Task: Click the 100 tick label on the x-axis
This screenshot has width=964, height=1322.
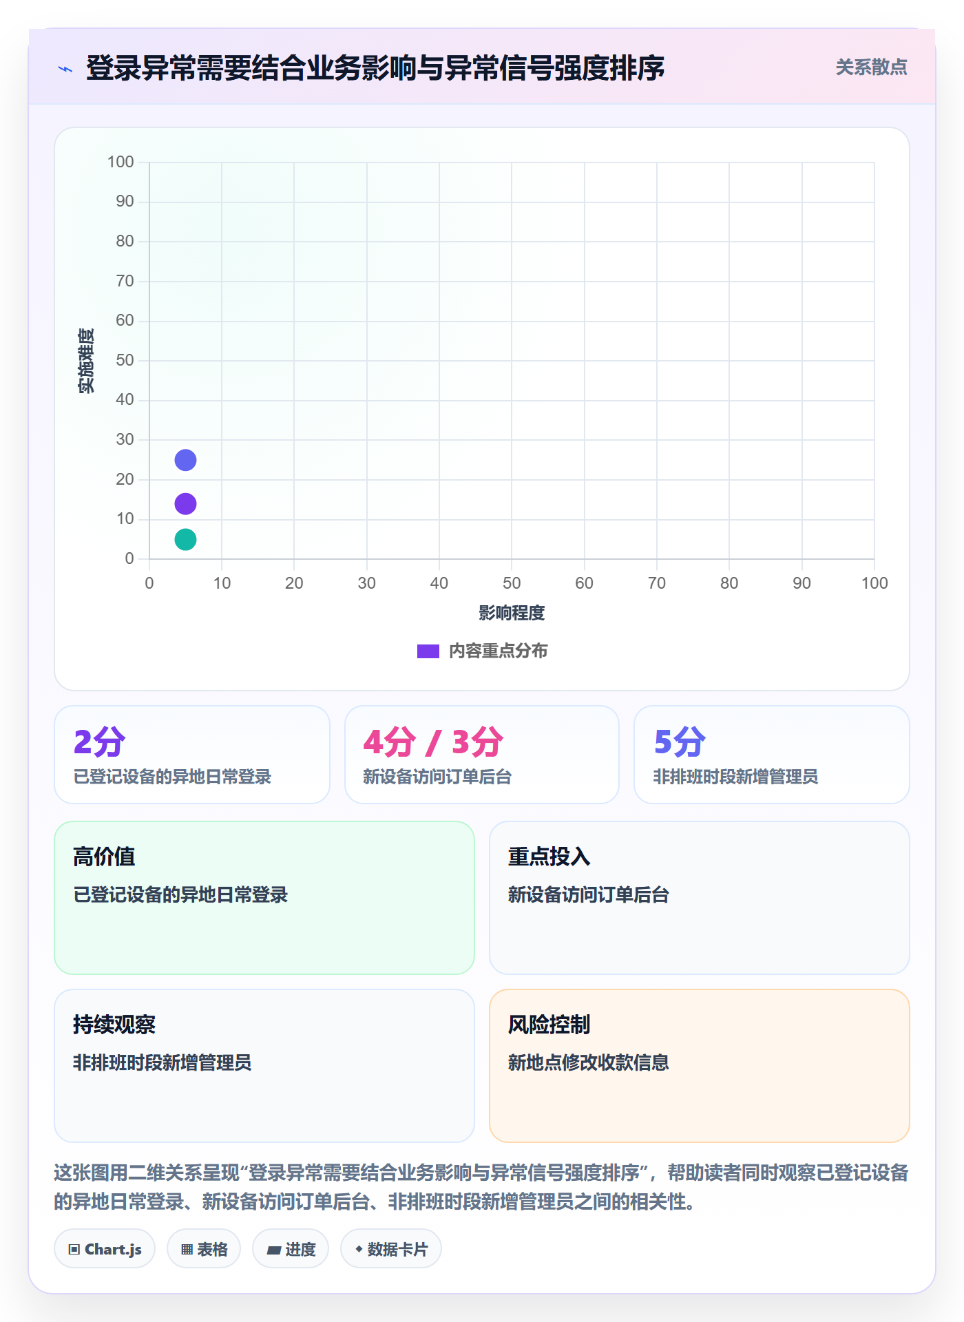Action: pos(874,583)
